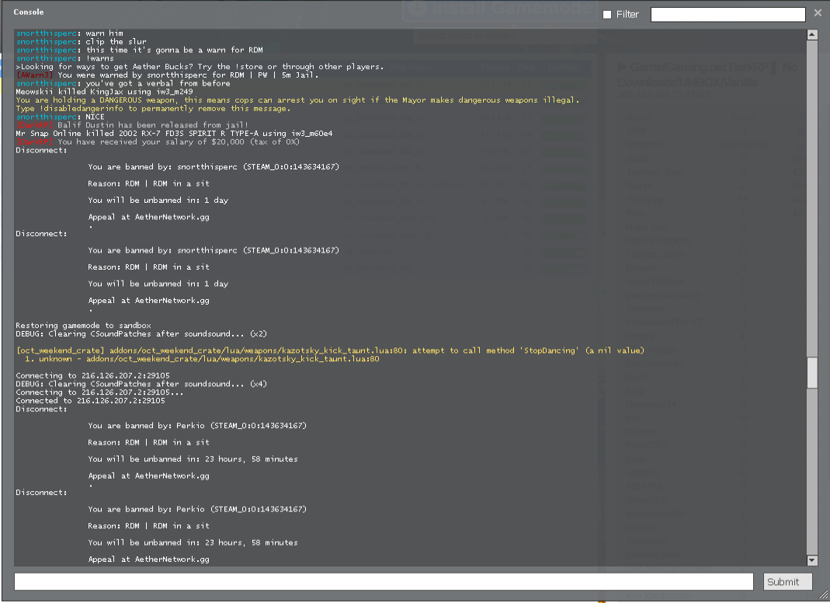830x603 pixels.
Task: Select the 'Clearing CSoundPatches' line ending (x4)
Action: point(141,384)
